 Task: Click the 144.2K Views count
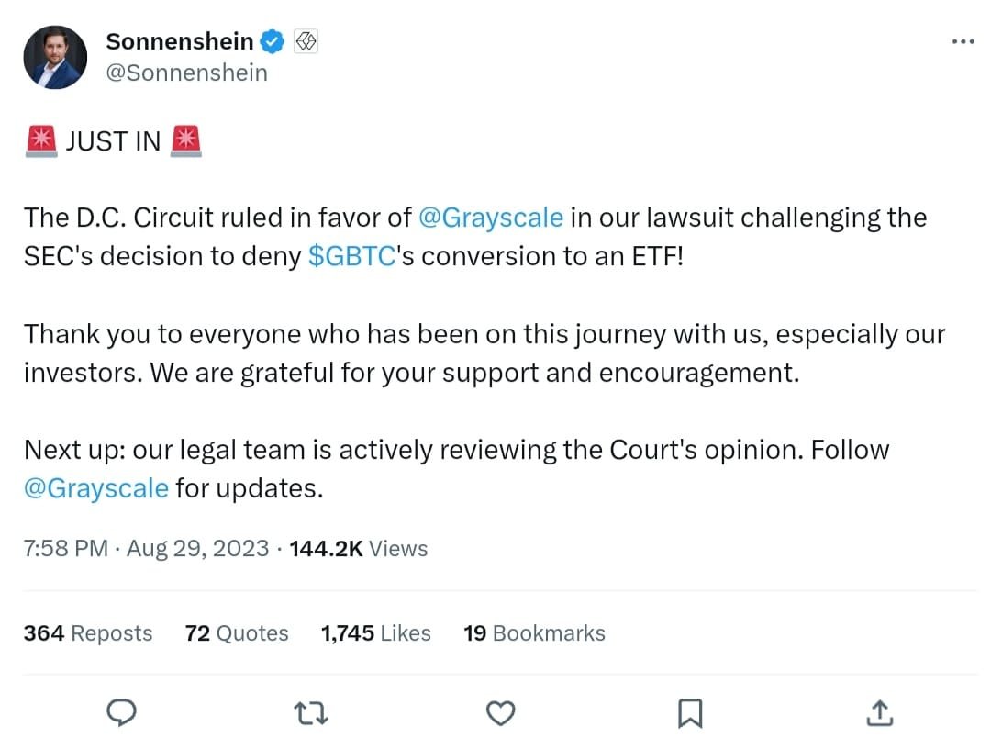coord(358,549)
